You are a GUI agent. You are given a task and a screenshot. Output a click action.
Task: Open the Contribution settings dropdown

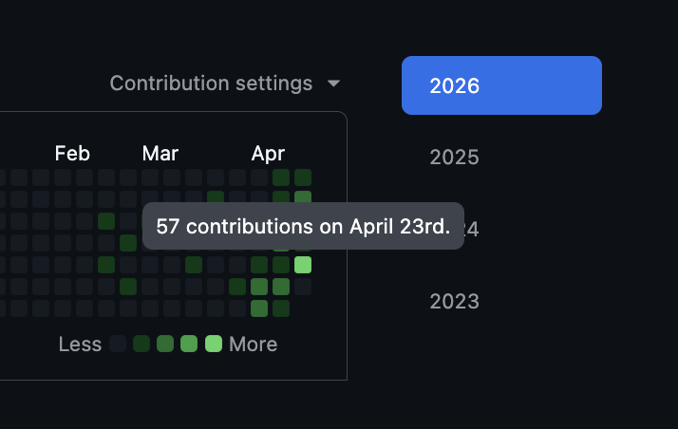click(224, 83)
